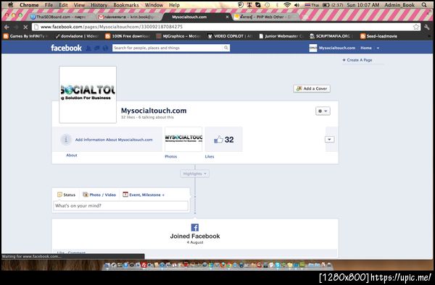Stop the page loading with the X button
435x285 pixels.
point(25,27)
